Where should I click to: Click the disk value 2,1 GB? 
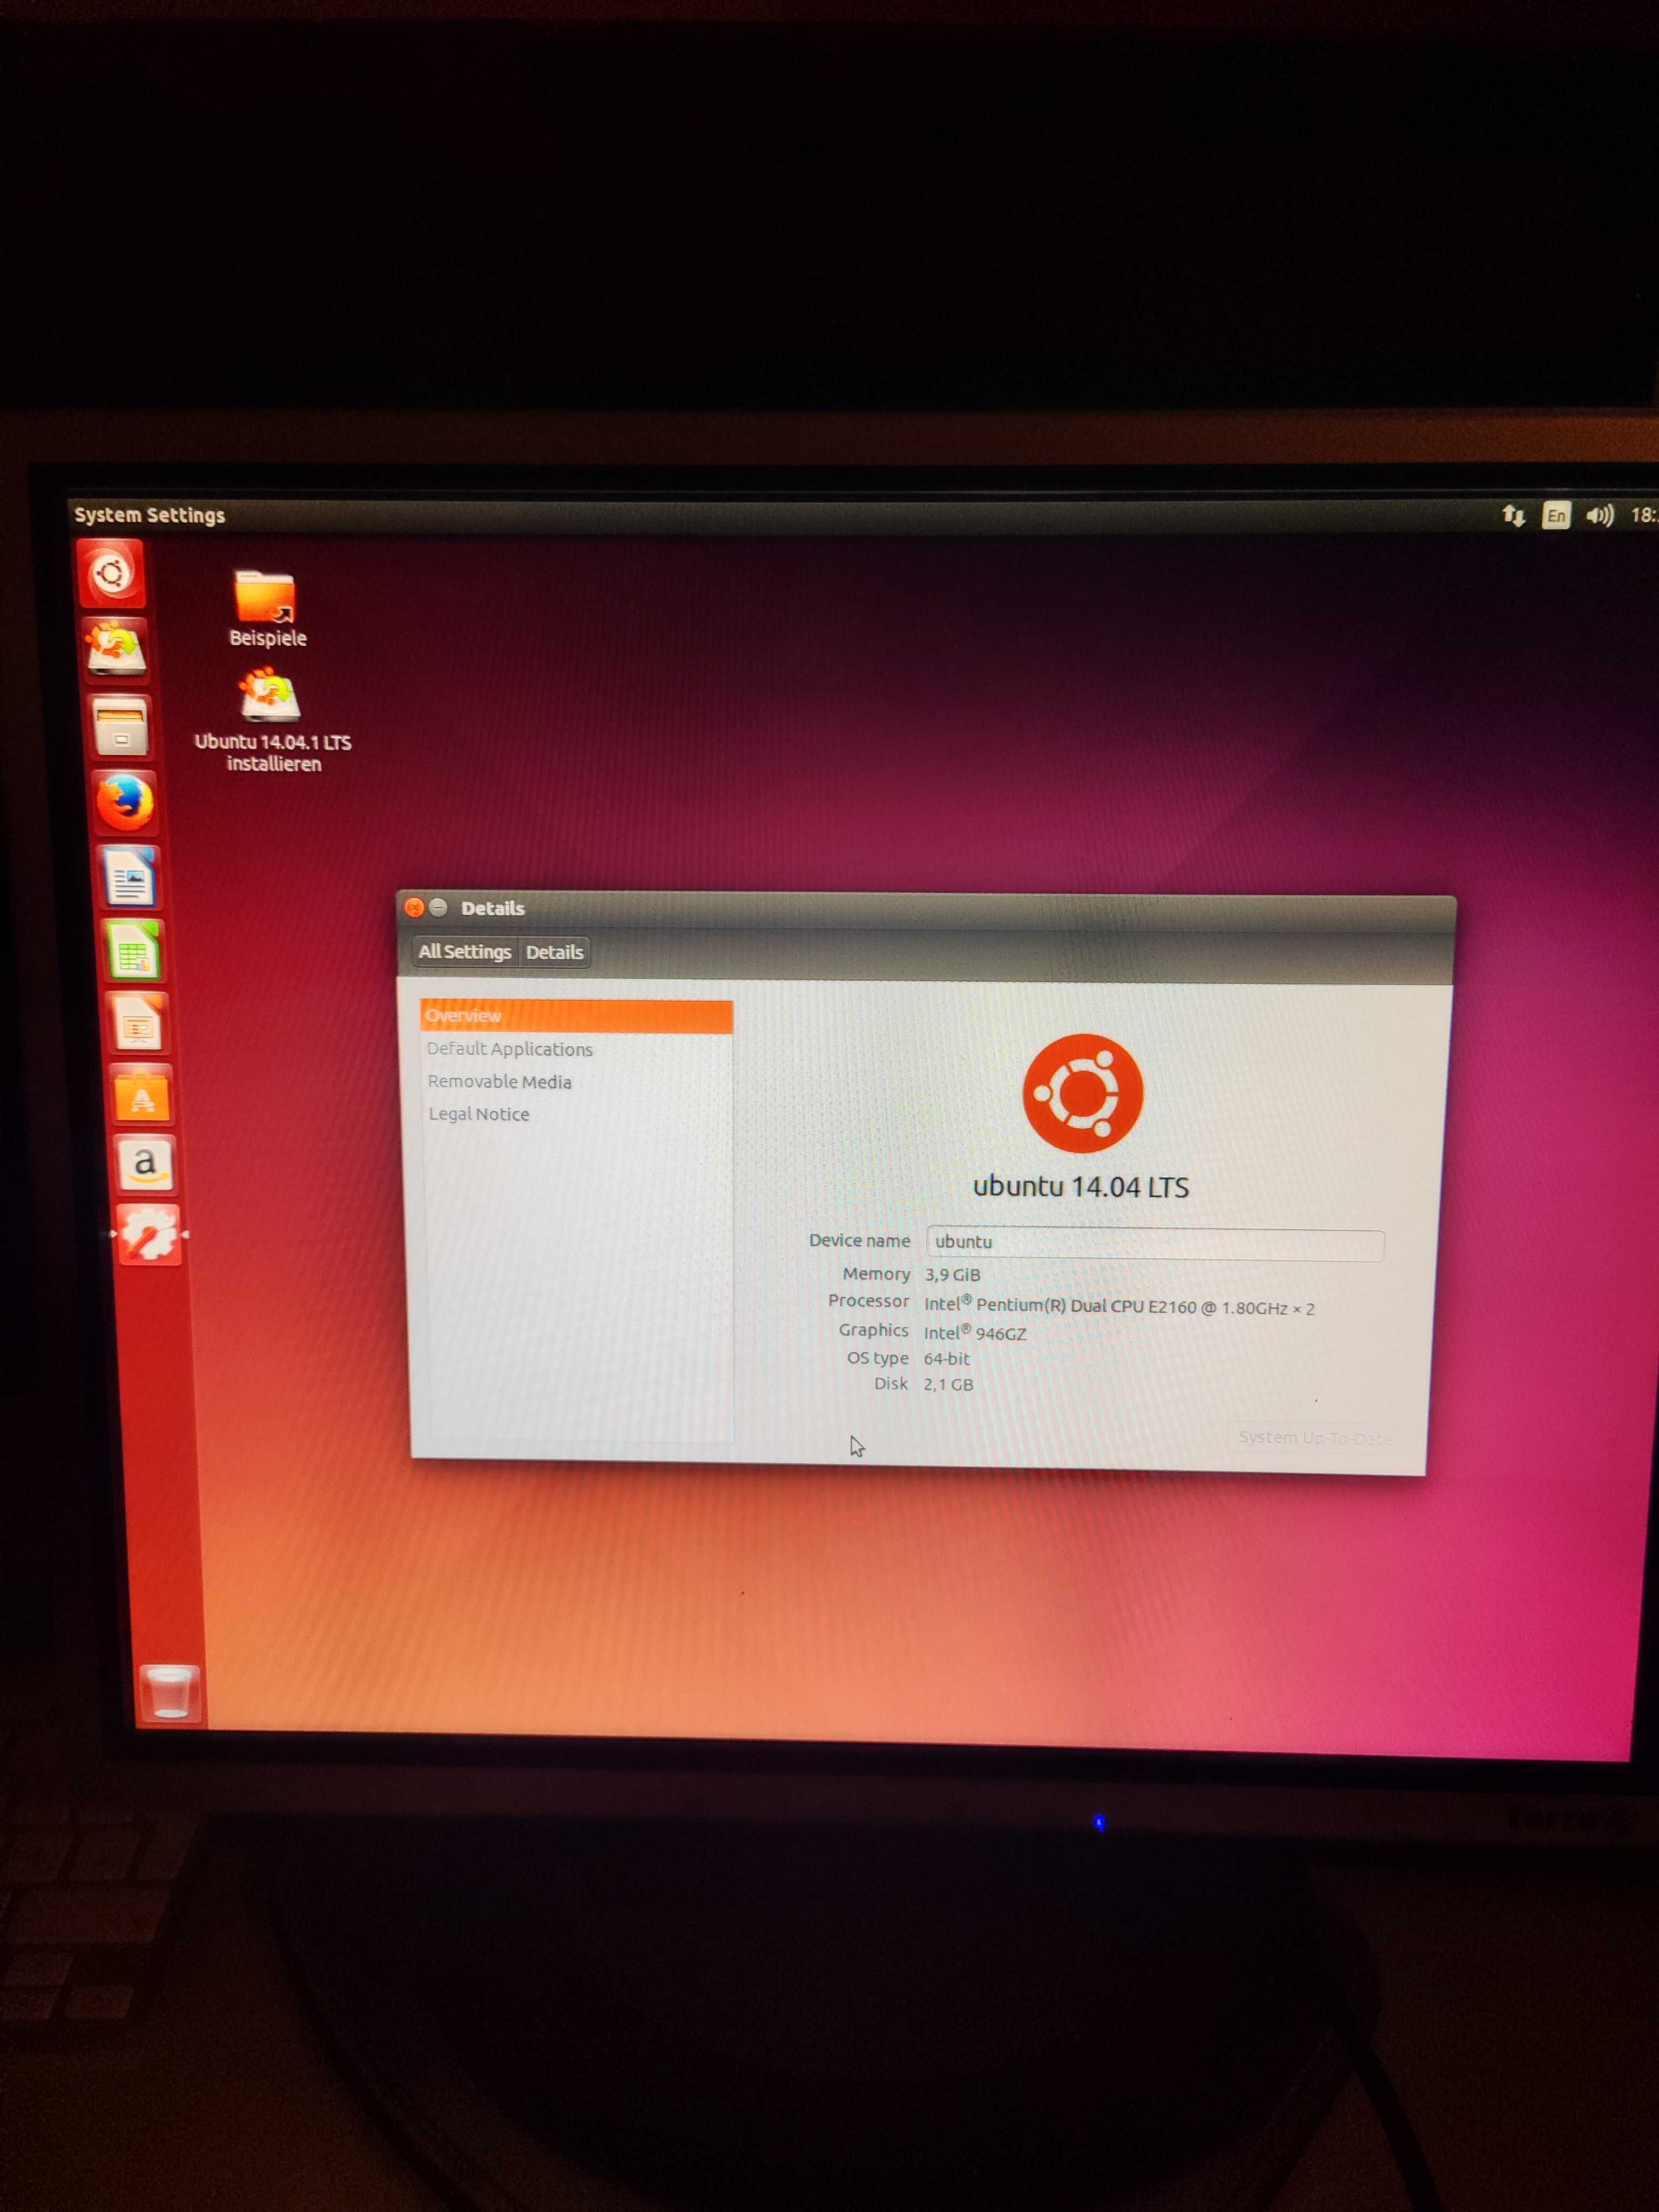948,1385
